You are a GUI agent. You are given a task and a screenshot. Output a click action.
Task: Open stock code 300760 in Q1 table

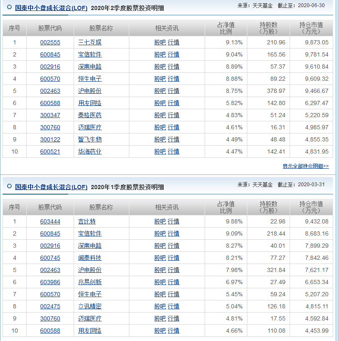pyautogui.click(x=50, y=318)
